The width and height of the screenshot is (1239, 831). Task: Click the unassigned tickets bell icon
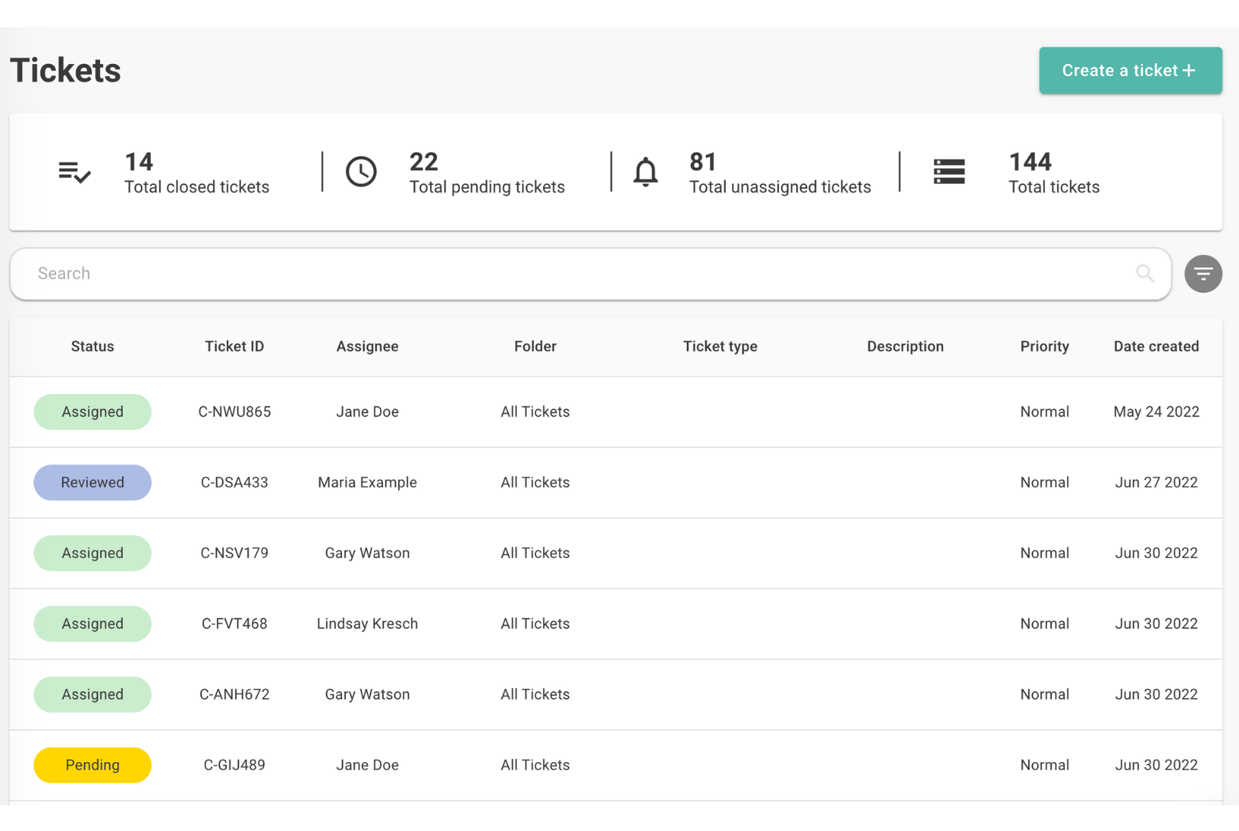tap(645, 172)
